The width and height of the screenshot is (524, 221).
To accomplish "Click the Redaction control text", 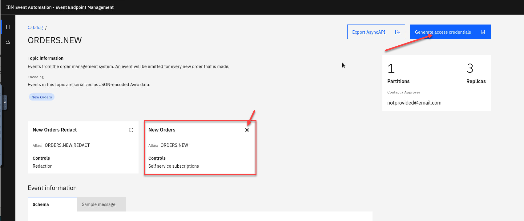I will [42, 166].
